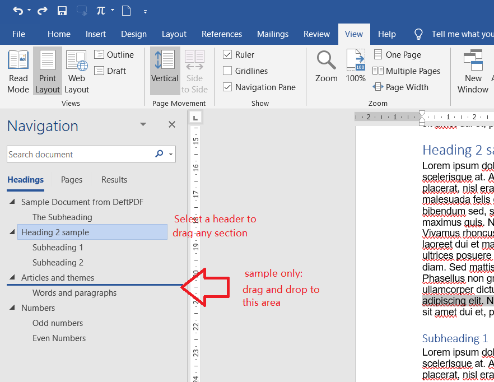Image resolution: width=494 pixels, height=382 pixels.
Task: Switch to the Pages tab in Navigation
Action: (72, 180)
